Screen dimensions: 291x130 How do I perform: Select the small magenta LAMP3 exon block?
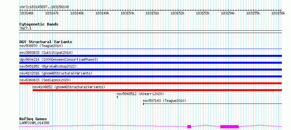189,127
